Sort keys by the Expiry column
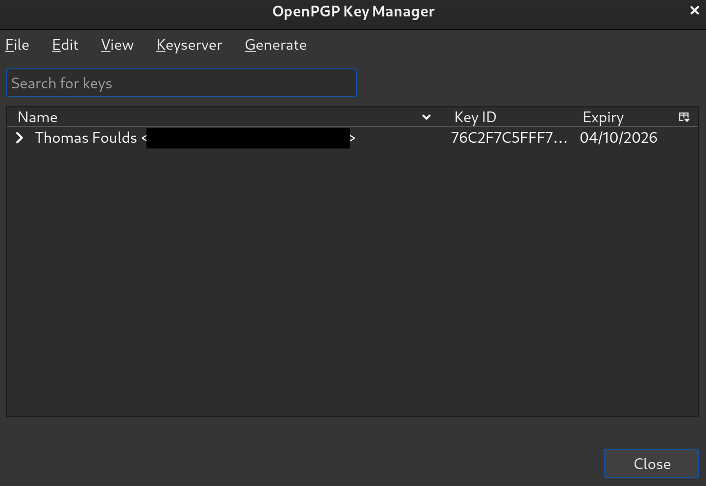706x486 pixels. (603, 117)
